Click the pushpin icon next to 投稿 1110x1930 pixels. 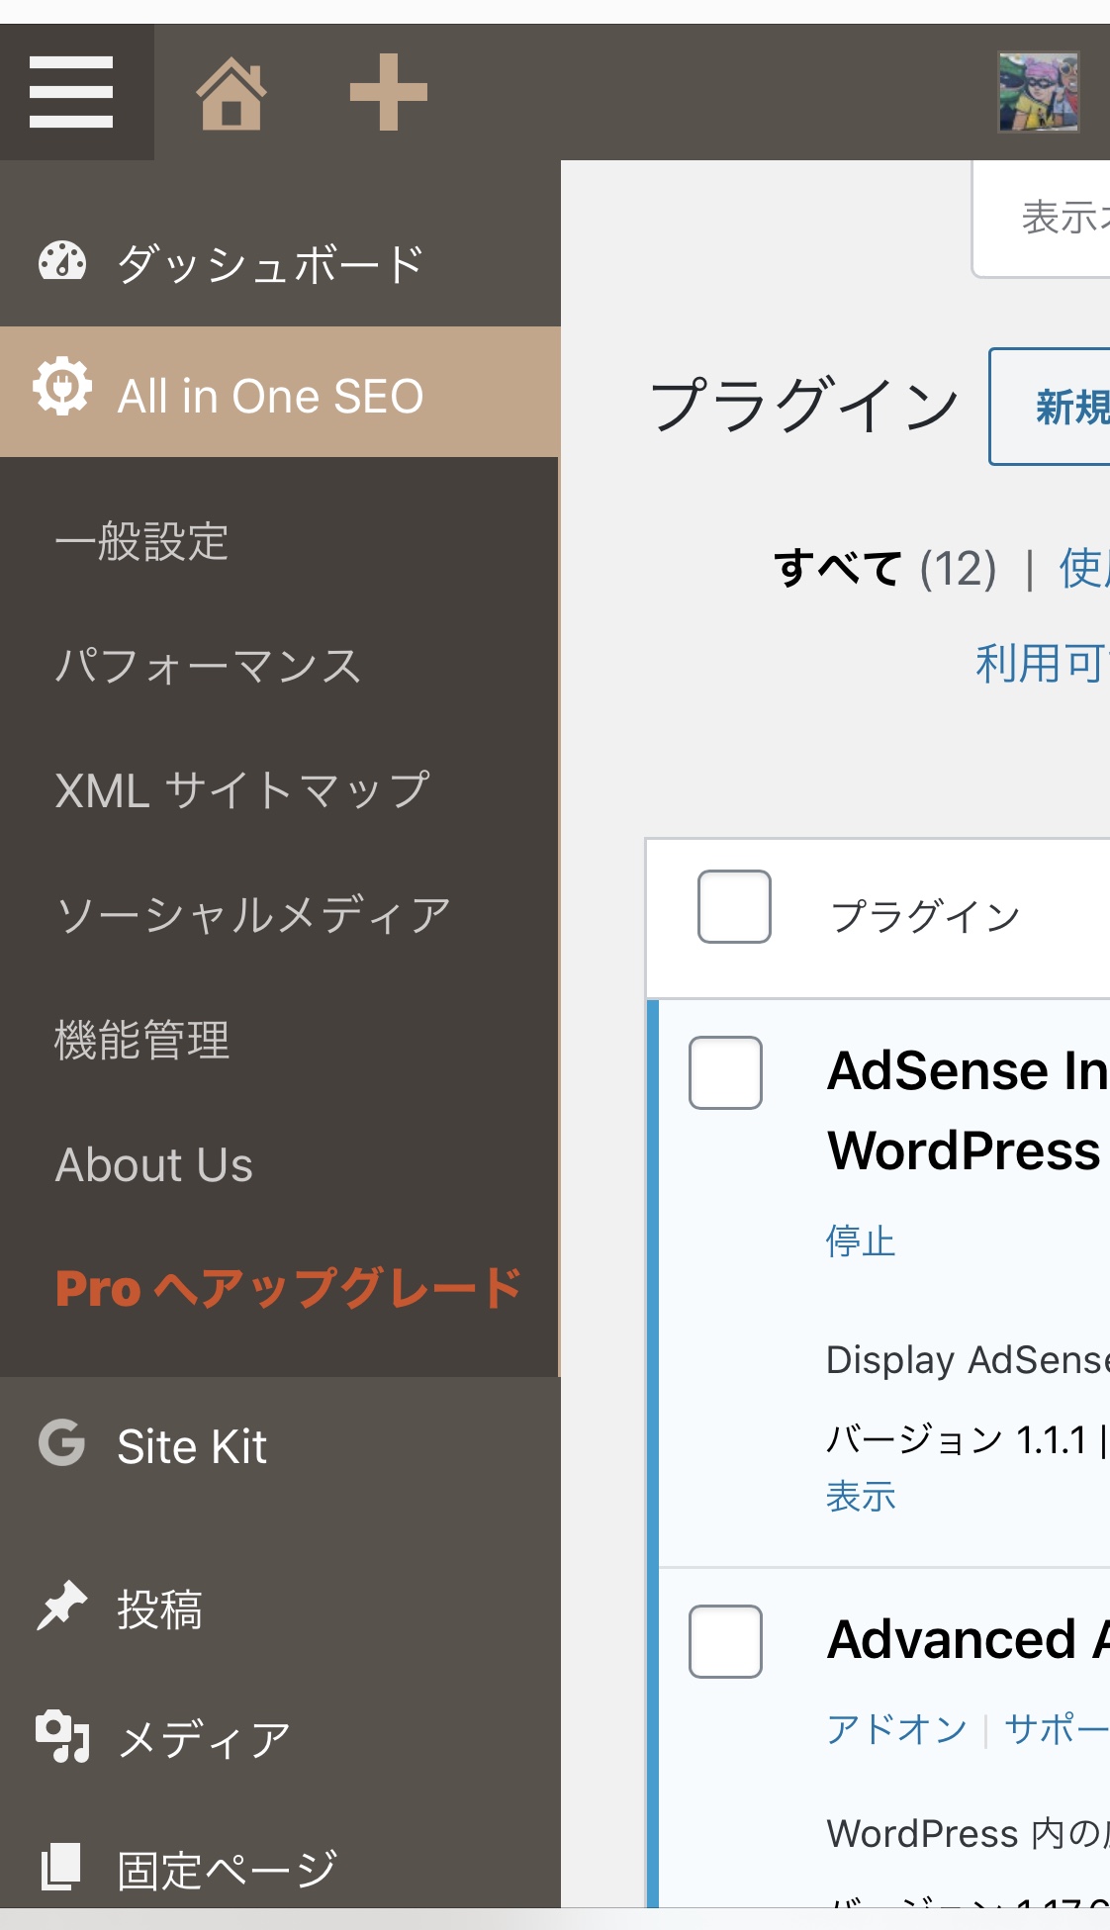(62, 1606)
